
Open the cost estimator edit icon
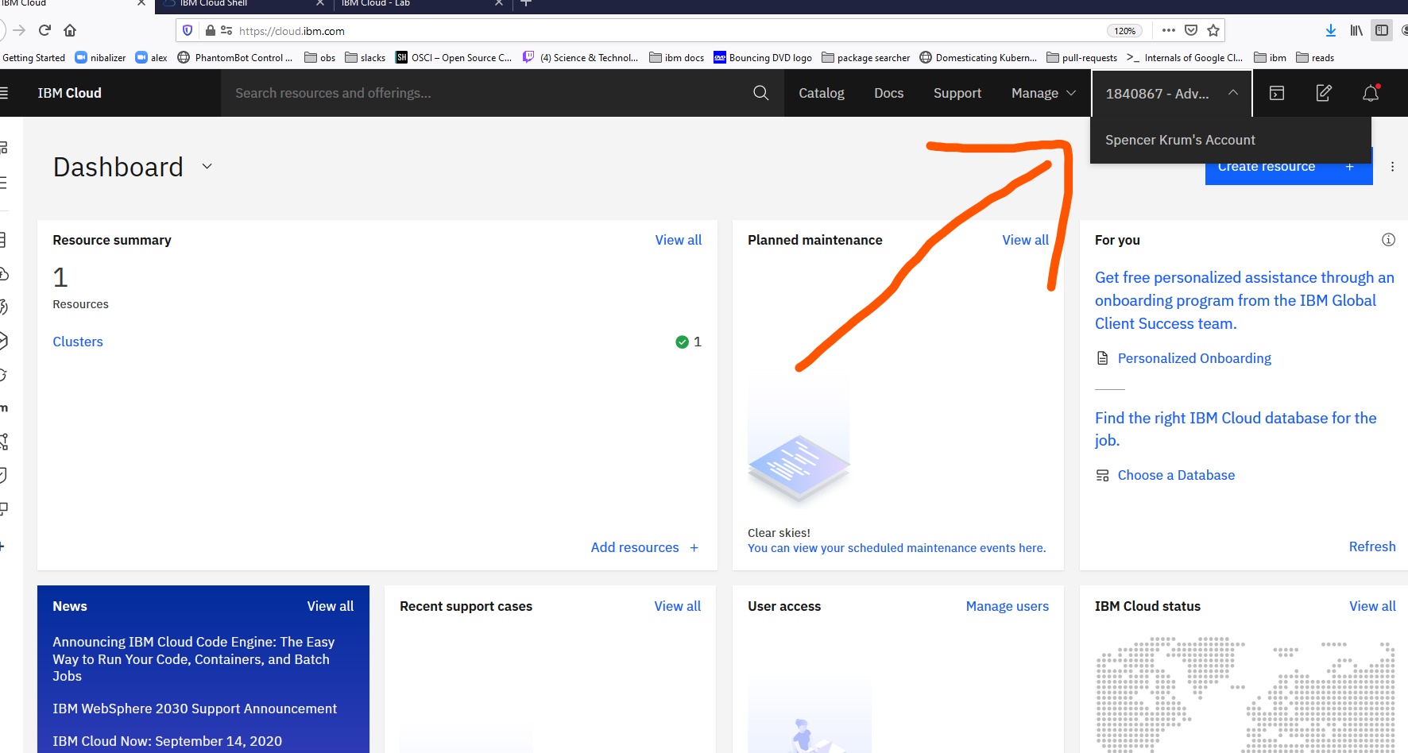pos(1324,93)
